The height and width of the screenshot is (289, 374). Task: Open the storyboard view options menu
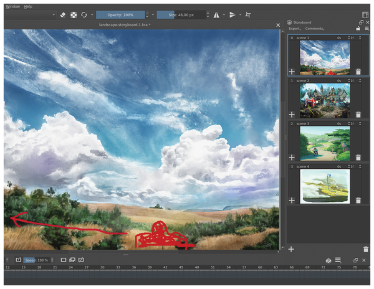366,29
